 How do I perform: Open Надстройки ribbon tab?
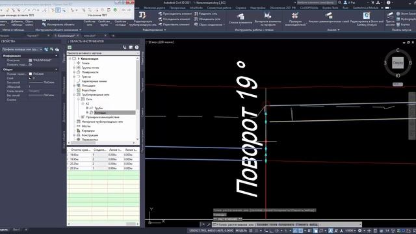coord(257,8)
